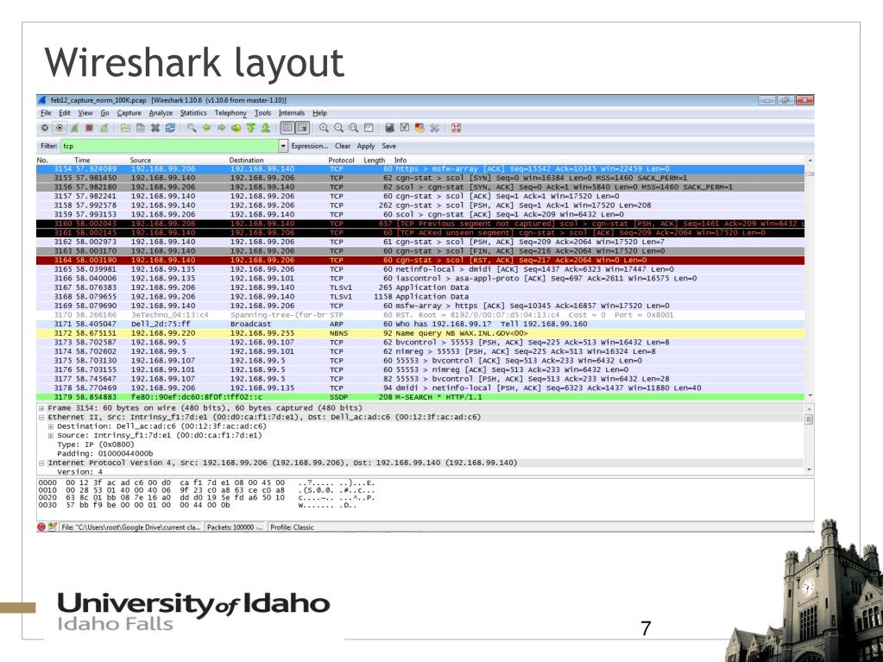This screenshot has width=883, height=662.
Task: Select packet 3160 TCP Previous segment row
Action: [x=420, y=224]
